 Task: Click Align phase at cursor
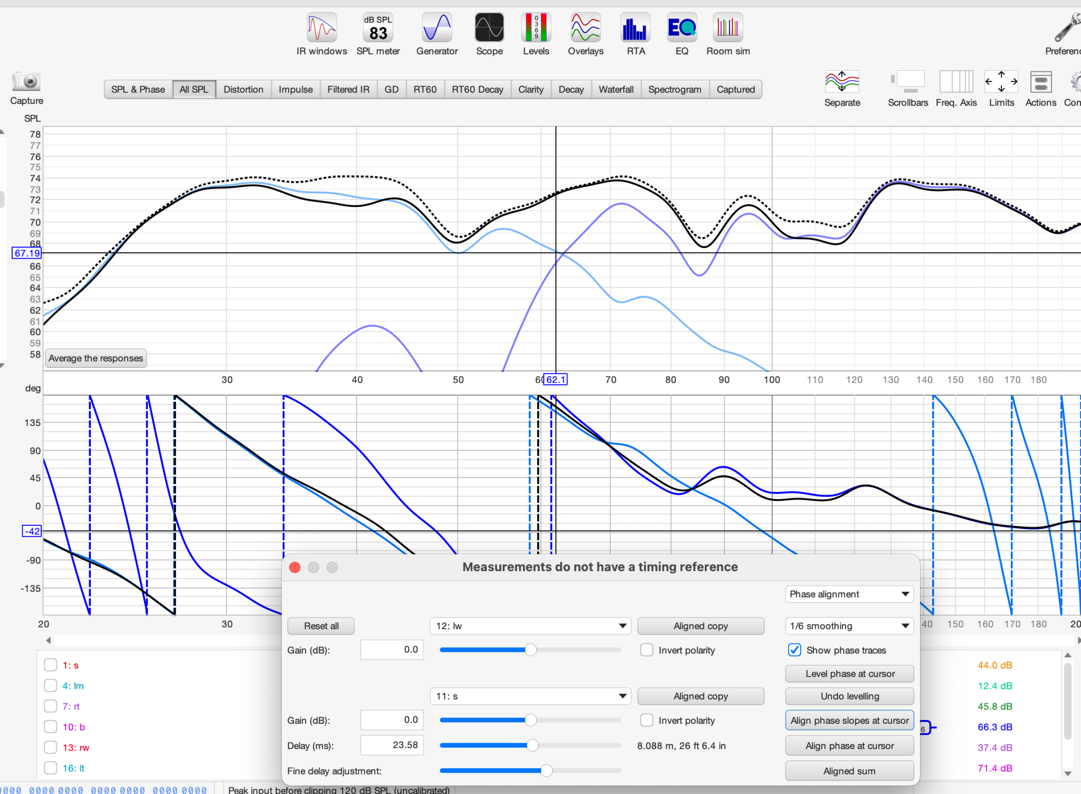pos(849,746)
